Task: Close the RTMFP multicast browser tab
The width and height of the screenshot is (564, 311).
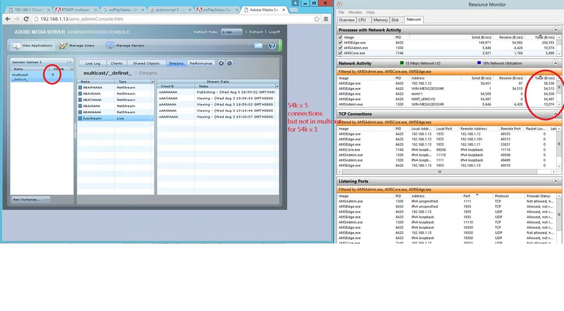Action: (95, 10)
